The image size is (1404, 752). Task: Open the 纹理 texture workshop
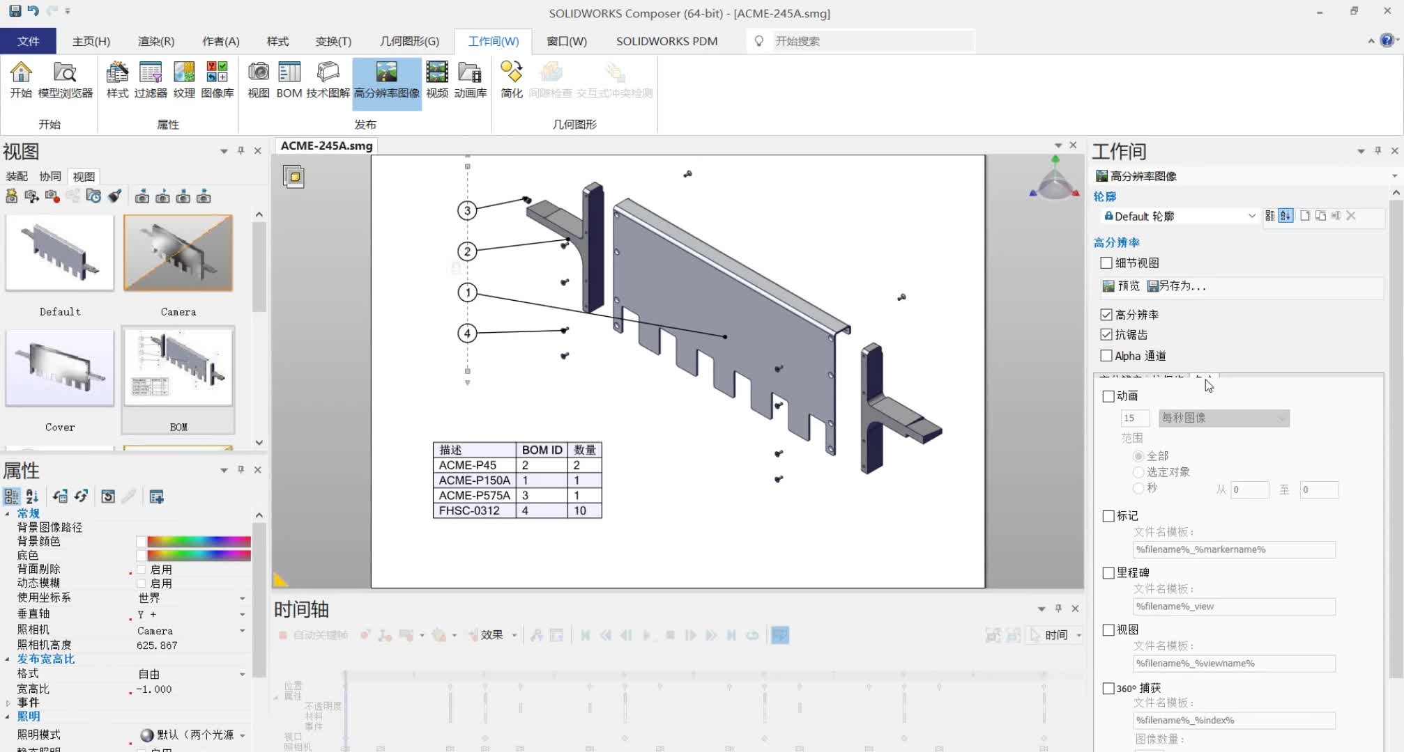184,80
